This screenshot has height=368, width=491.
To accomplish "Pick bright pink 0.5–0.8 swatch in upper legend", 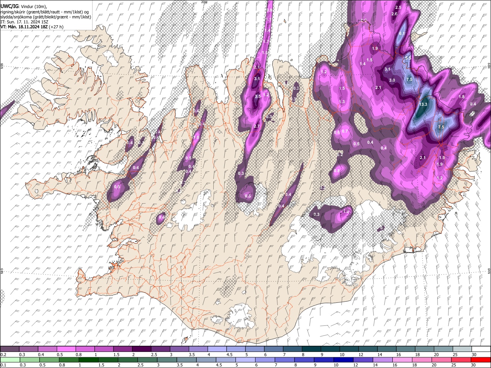I will 66,349.
